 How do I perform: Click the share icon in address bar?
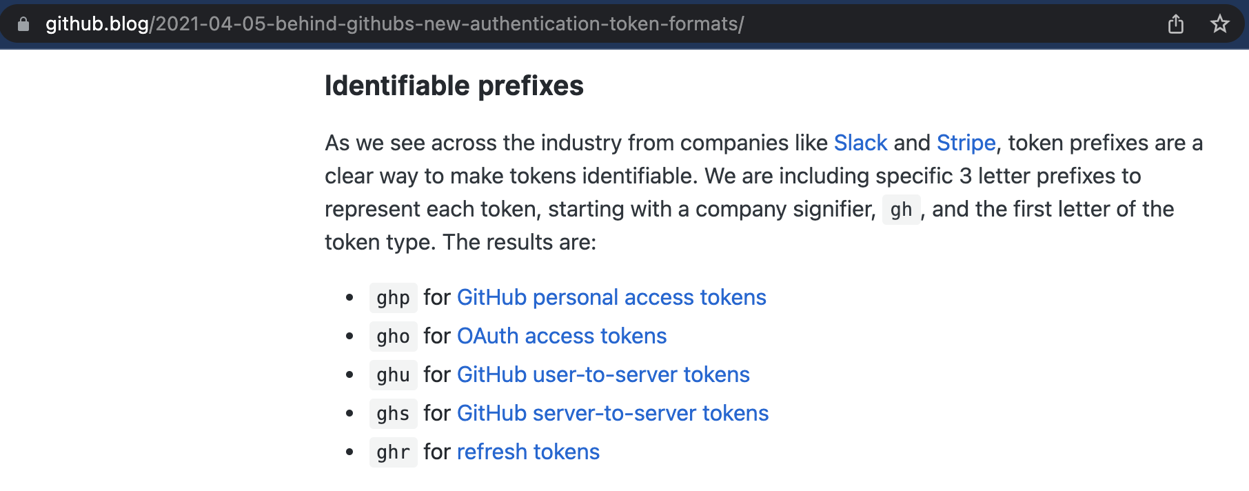[x=1176, y=24]
